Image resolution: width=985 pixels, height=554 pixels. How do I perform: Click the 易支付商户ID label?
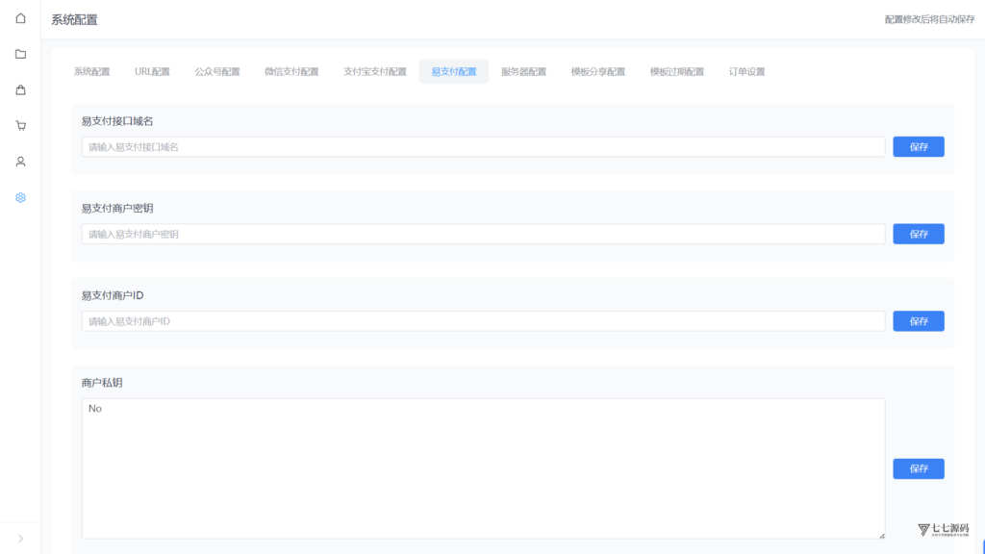(113, 295)
